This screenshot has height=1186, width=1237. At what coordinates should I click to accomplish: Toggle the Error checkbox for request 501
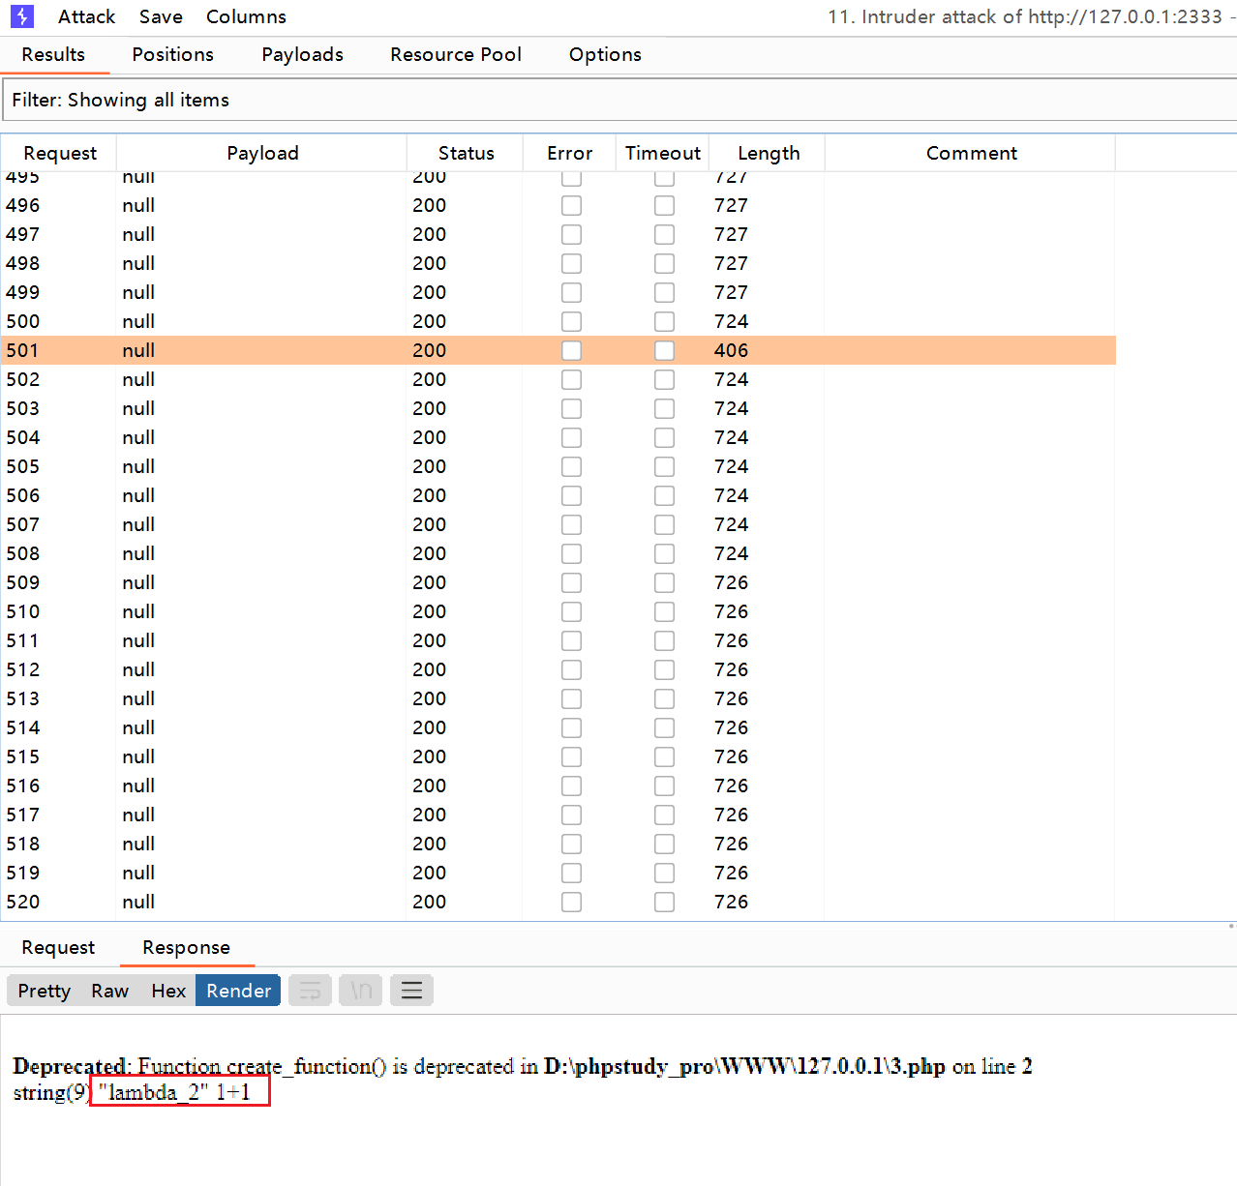click(571, 350)
